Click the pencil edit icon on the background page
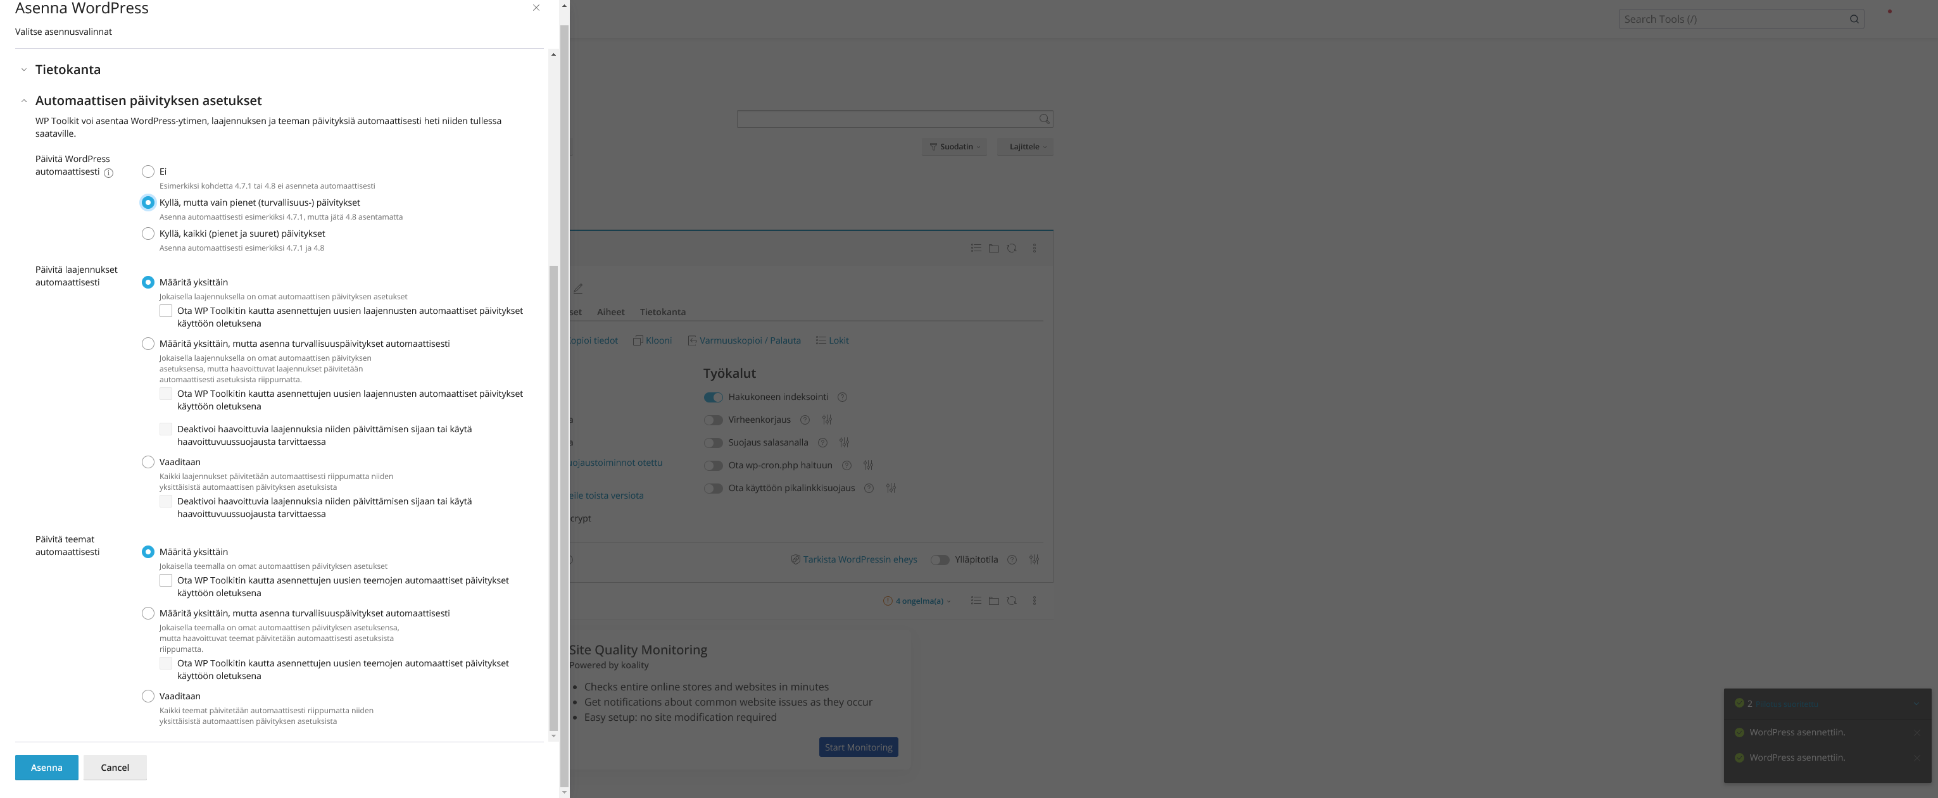The height and width of the screenshot is (798, 1938). 578,289
